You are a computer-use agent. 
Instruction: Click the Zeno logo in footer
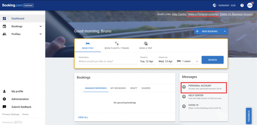18,122
